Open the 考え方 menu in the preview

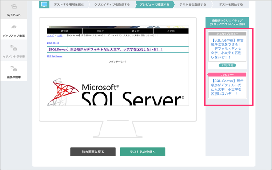[x=136, y=31]
